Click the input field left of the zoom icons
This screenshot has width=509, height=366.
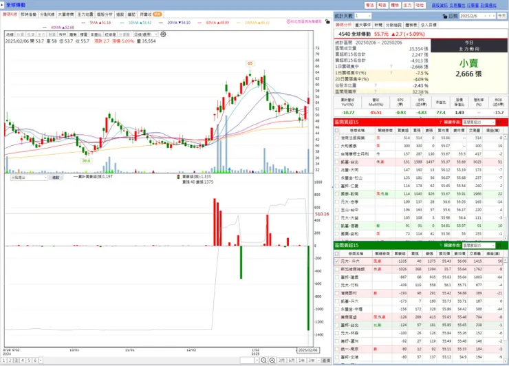click(248, 360)
